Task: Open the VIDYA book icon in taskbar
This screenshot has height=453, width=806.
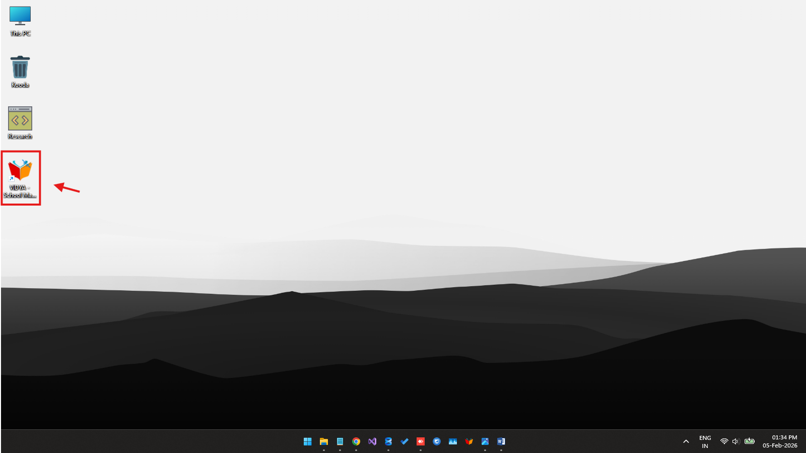Action: pyautogui.click(x=469, y=441)
